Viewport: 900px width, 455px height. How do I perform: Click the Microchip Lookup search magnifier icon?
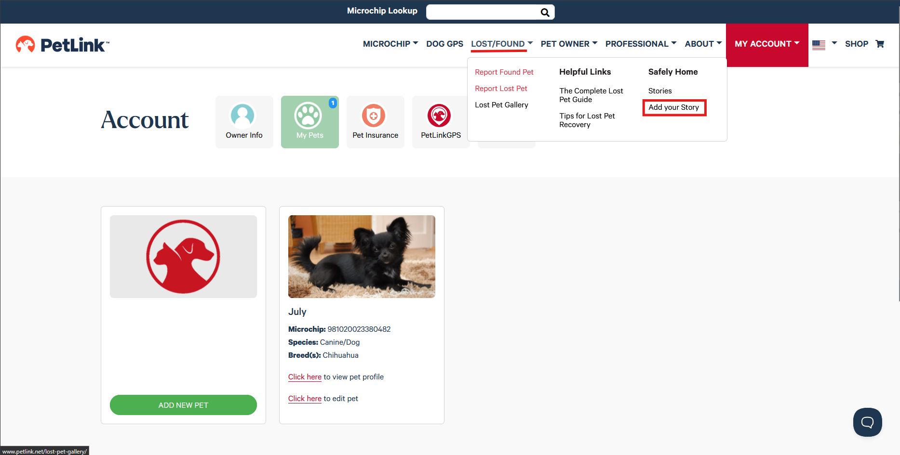[x=545, y=13]
